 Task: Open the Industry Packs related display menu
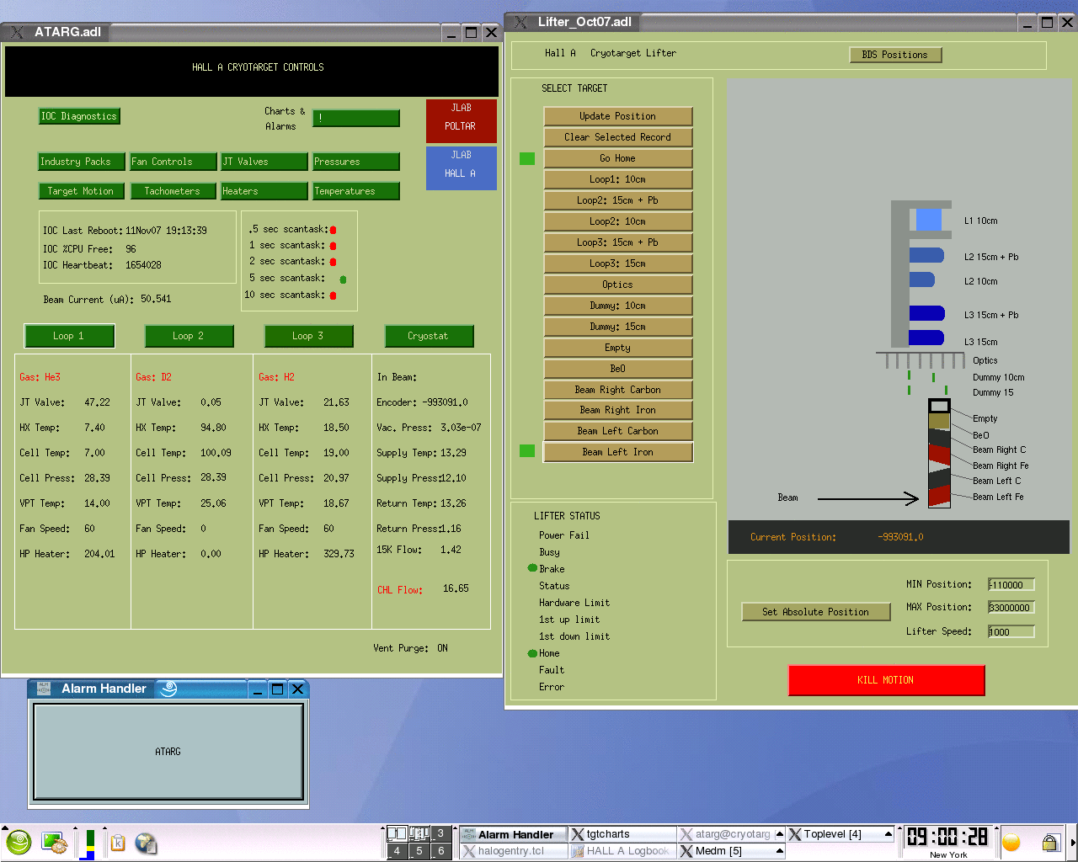80,162
